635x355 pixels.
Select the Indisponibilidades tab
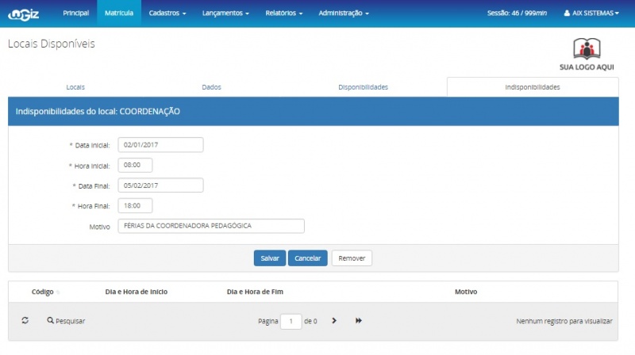533,87
